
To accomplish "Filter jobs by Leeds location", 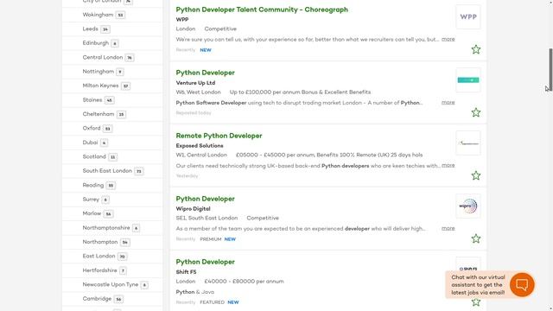I will (x=90, y=29).
